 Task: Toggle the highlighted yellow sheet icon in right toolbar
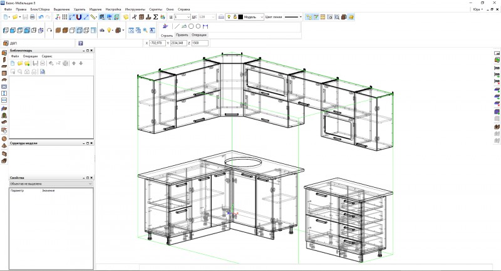click(351, 17)
